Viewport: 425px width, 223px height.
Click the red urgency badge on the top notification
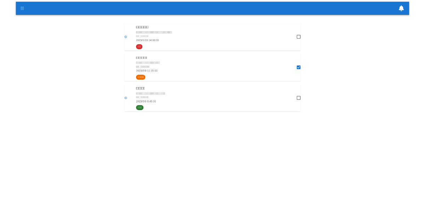pyautogui.click(x=139, y=46)
